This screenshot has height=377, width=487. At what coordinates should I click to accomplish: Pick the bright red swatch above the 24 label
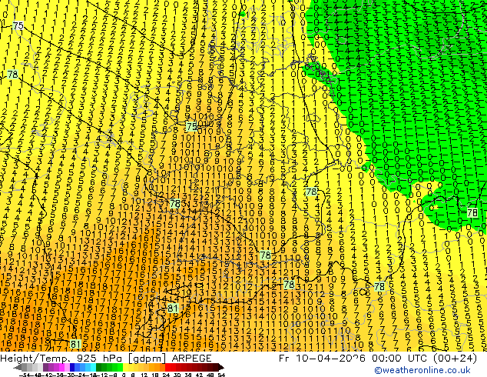[x=167, y=367]
